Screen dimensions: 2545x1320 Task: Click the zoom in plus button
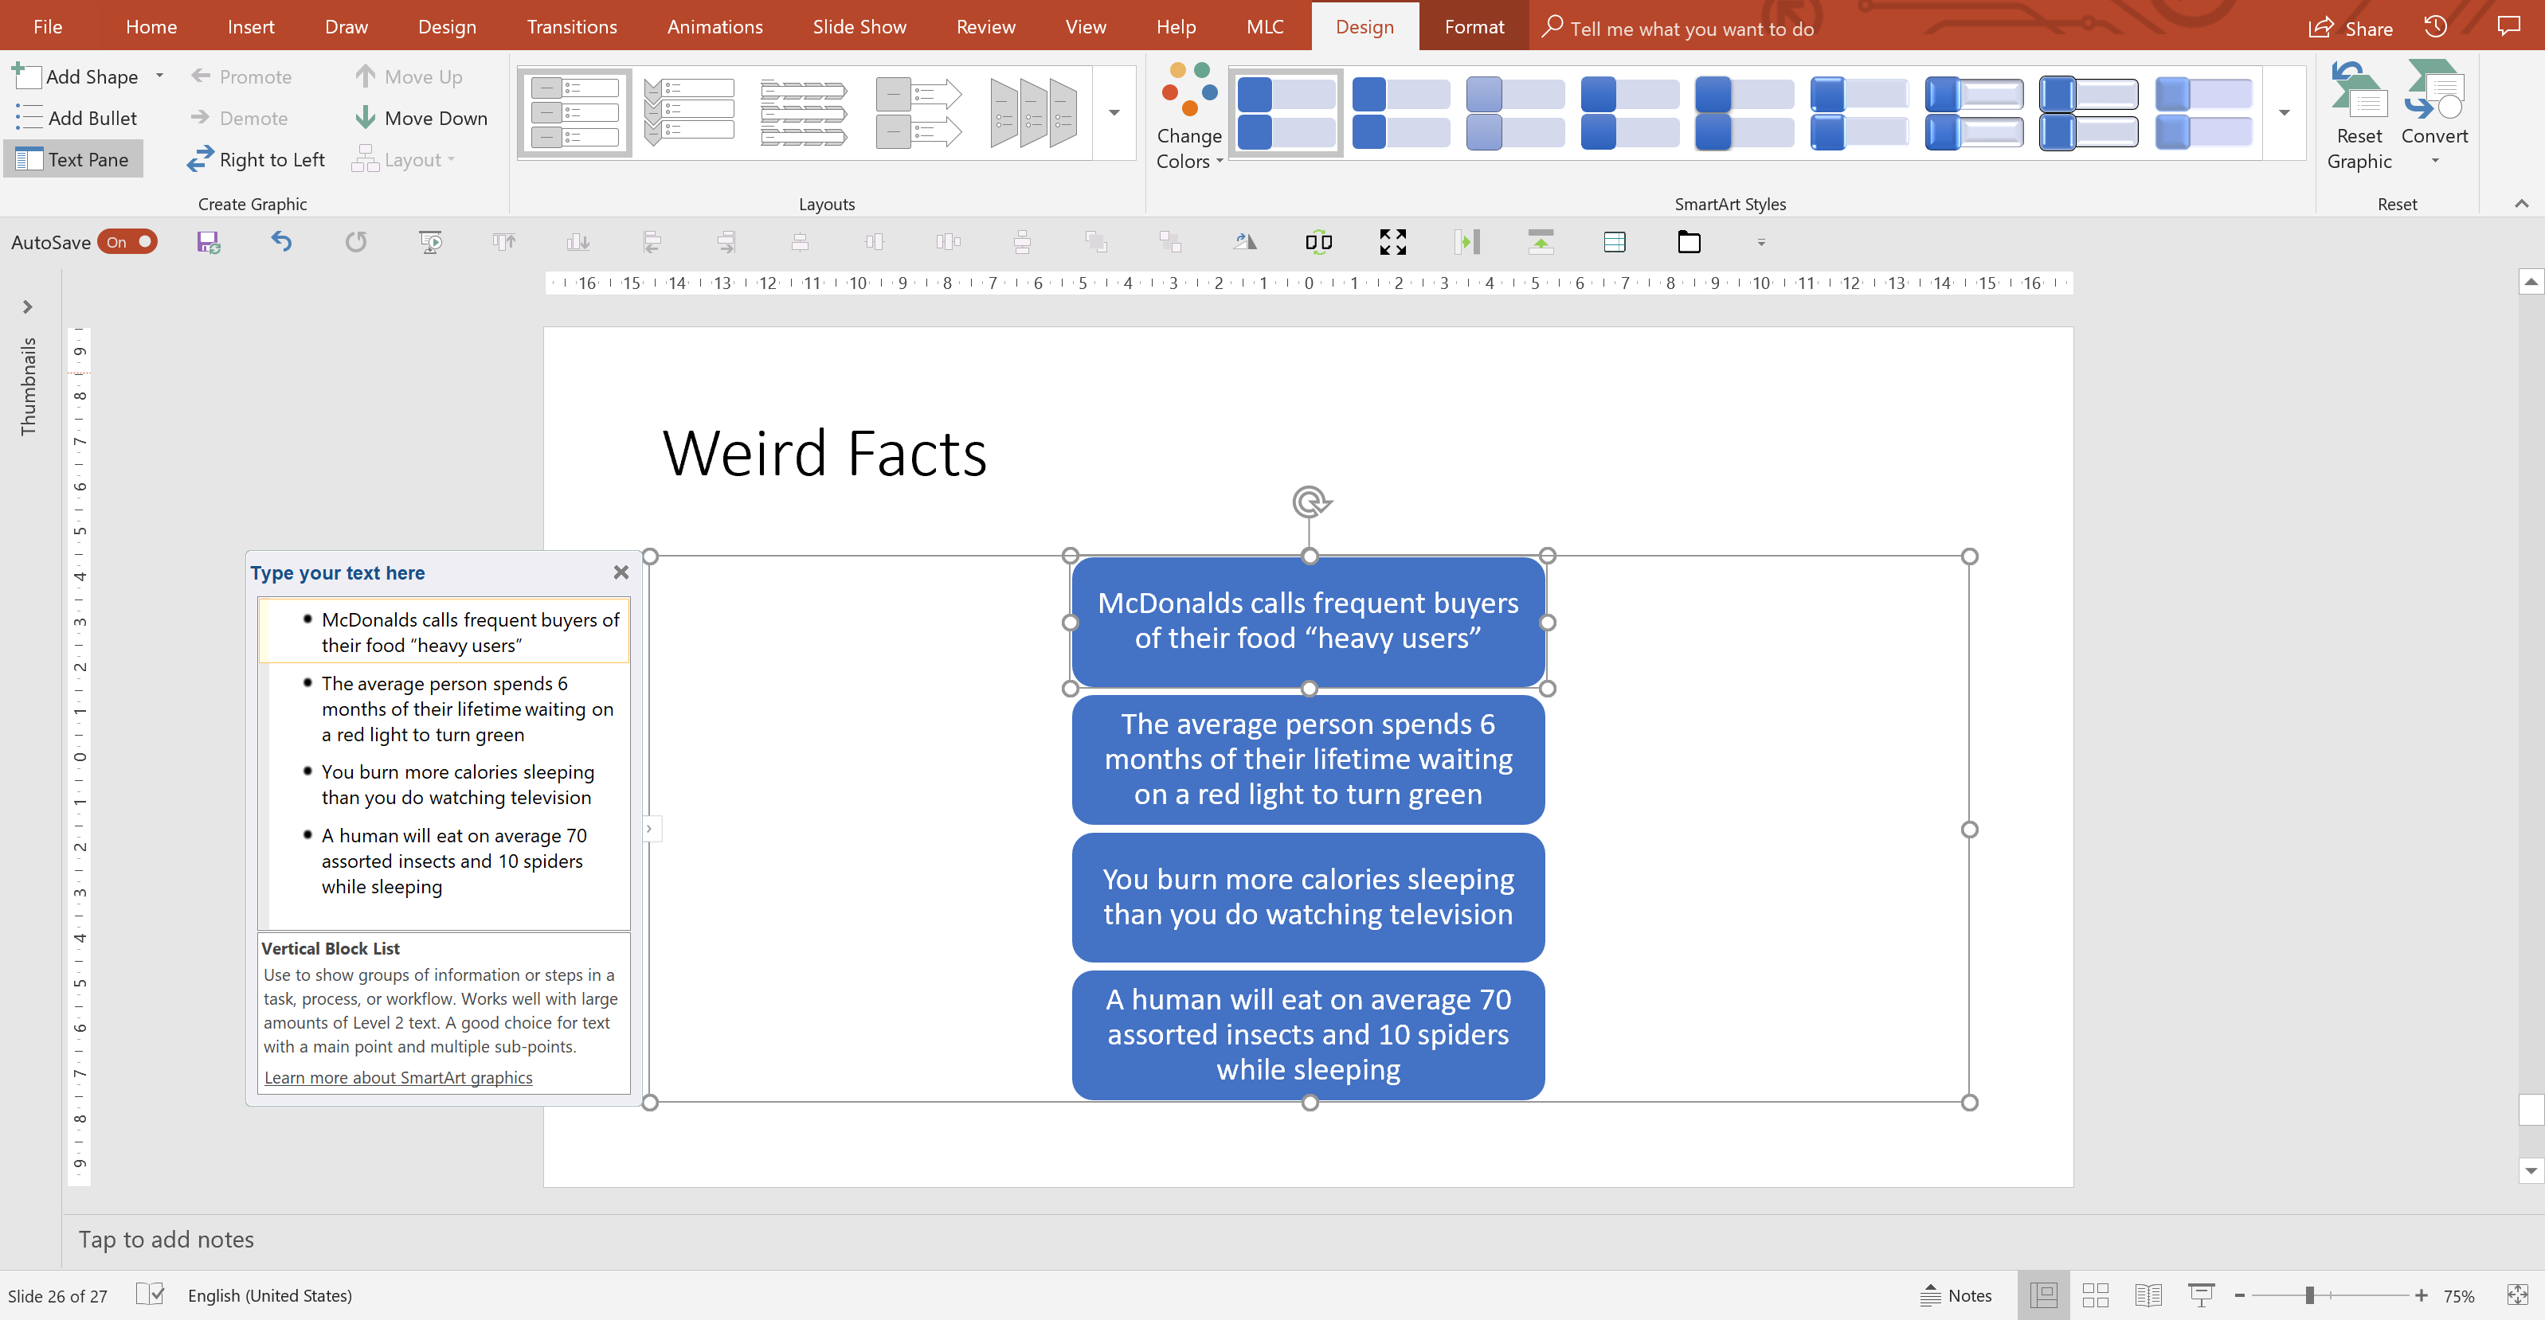tap(2422, 1295)
